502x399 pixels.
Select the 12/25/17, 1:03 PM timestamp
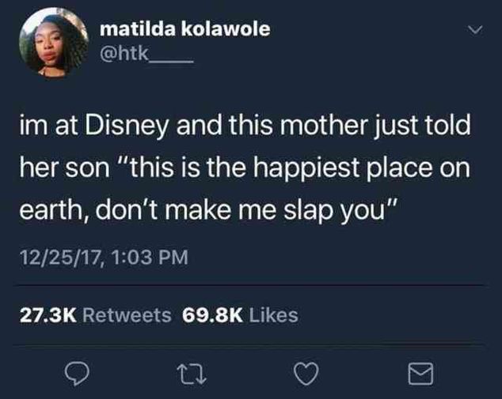(104, 257)
